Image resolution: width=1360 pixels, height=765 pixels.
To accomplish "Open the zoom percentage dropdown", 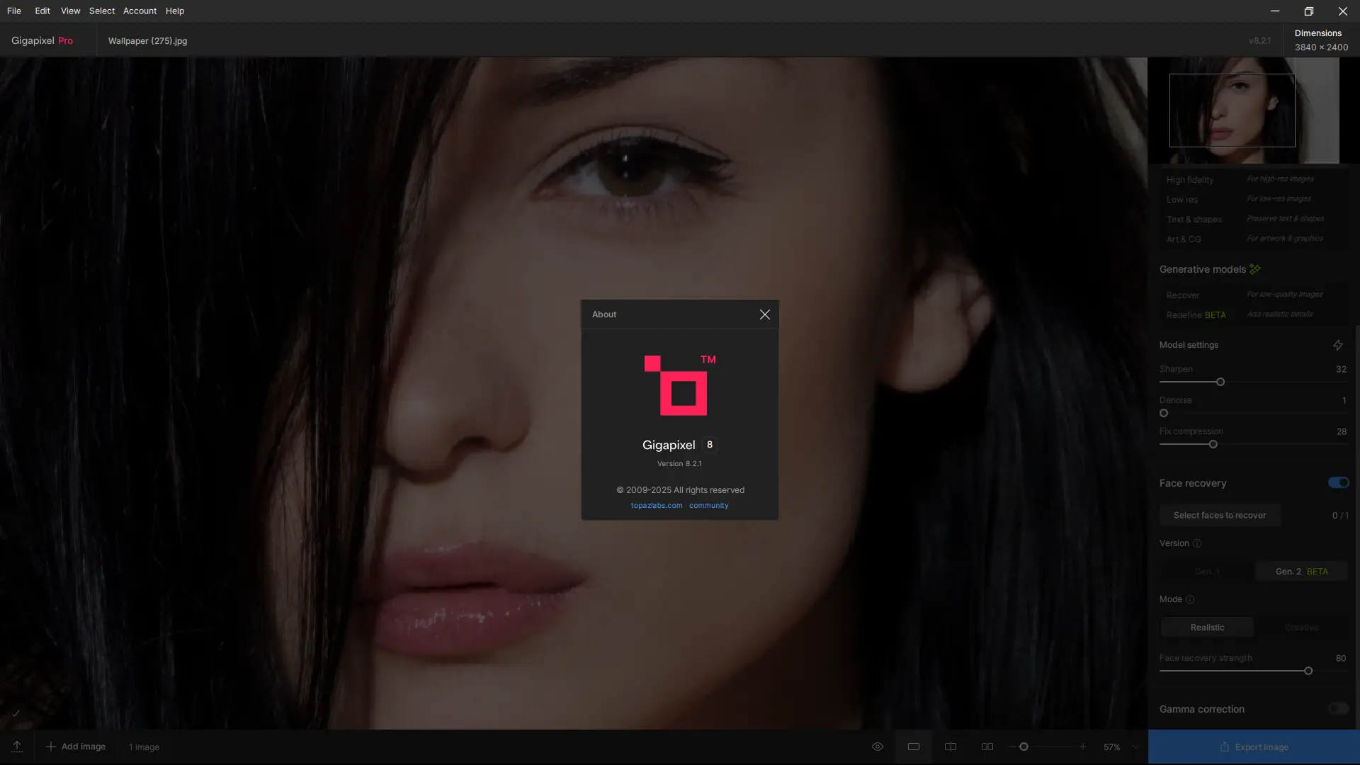I will 1135,747.
